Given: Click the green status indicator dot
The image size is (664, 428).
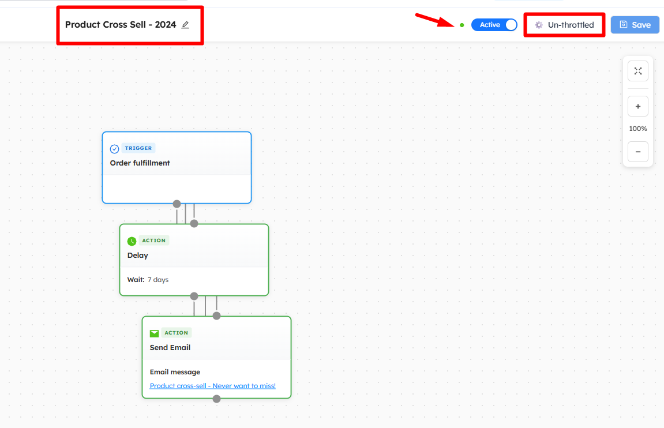Looking at the screenshot, I should pos(462,25).
